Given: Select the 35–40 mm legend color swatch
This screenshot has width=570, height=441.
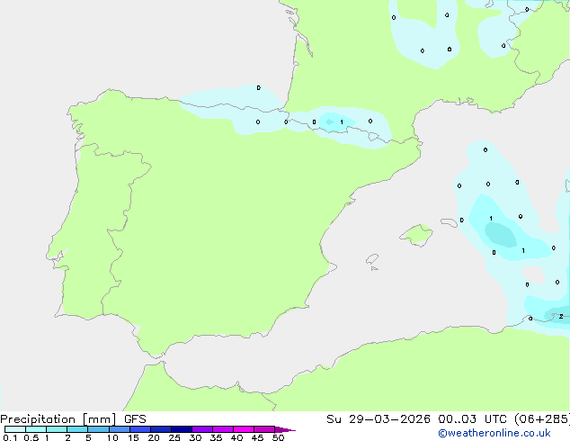Looking at the screenshot, I should click(x=223, y=429).
